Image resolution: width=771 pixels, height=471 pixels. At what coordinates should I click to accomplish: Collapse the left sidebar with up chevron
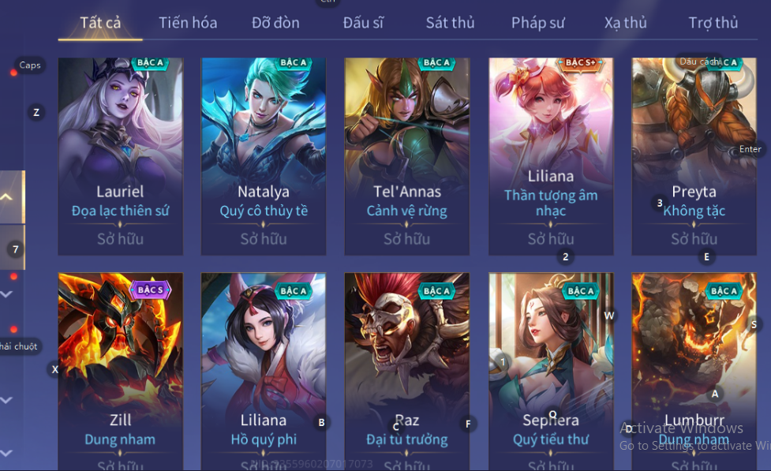[7, 197]
